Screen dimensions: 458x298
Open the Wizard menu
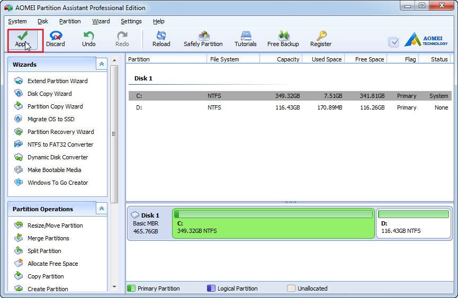[101, 21]
